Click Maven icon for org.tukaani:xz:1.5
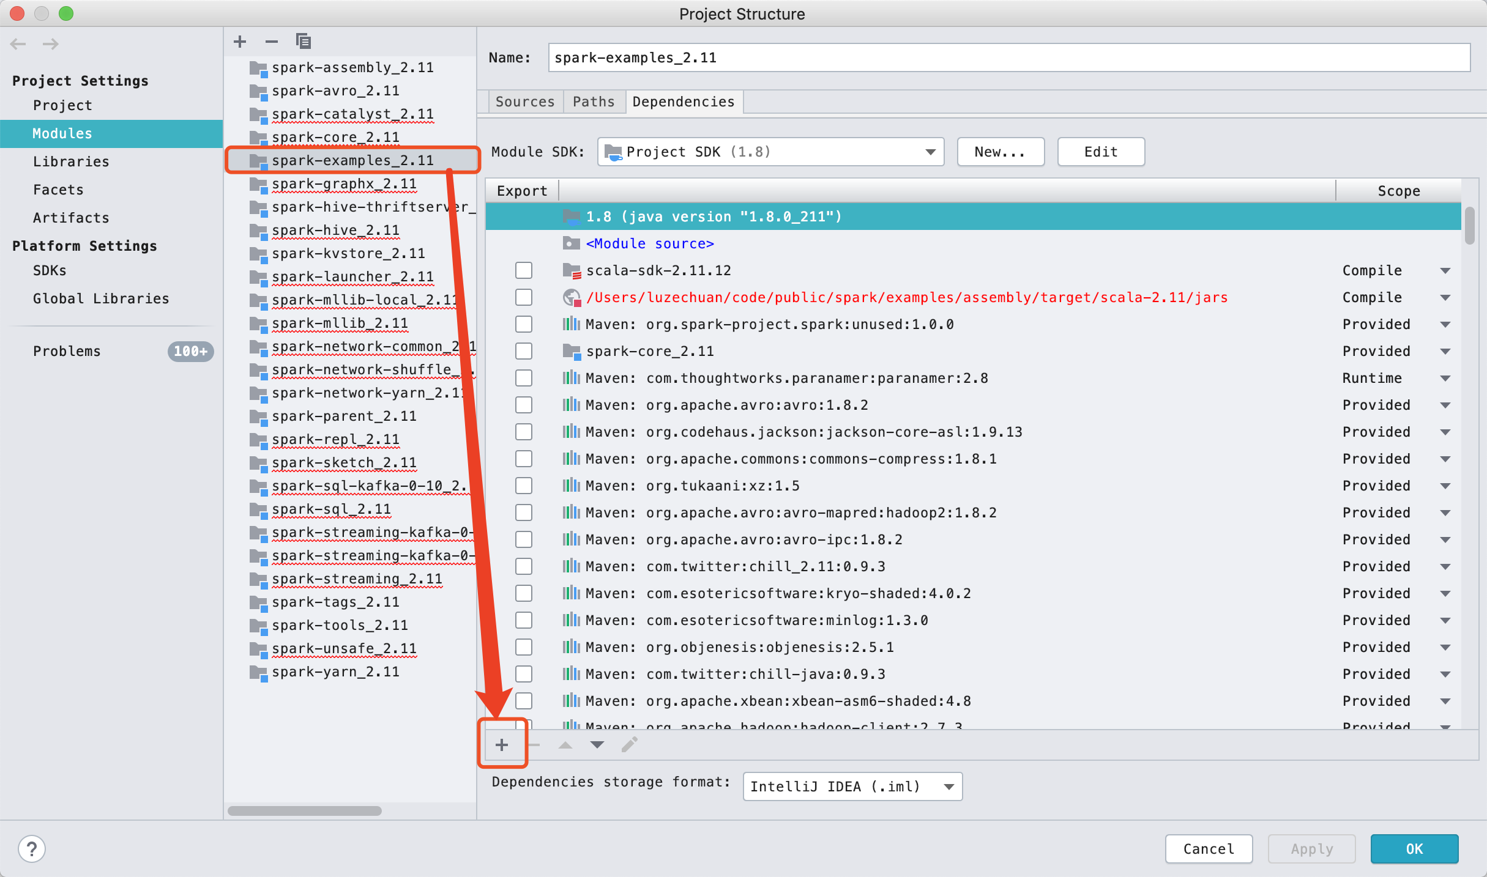The height and width of the screenshot is (877, 1487). (571, 486)
